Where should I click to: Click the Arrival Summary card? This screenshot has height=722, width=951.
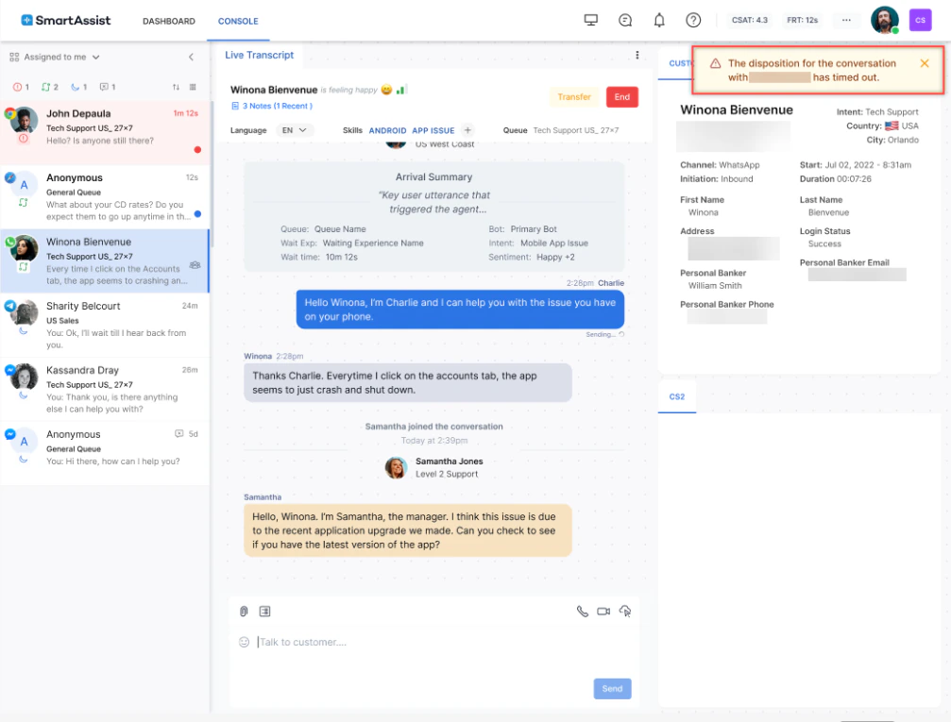433,216
